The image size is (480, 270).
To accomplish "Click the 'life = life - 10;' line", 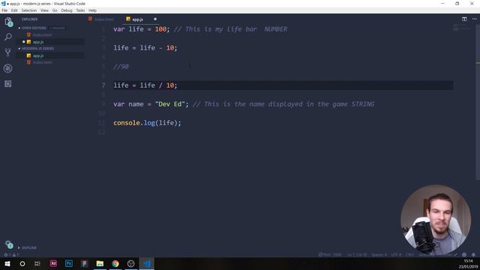I will (145, 48).
